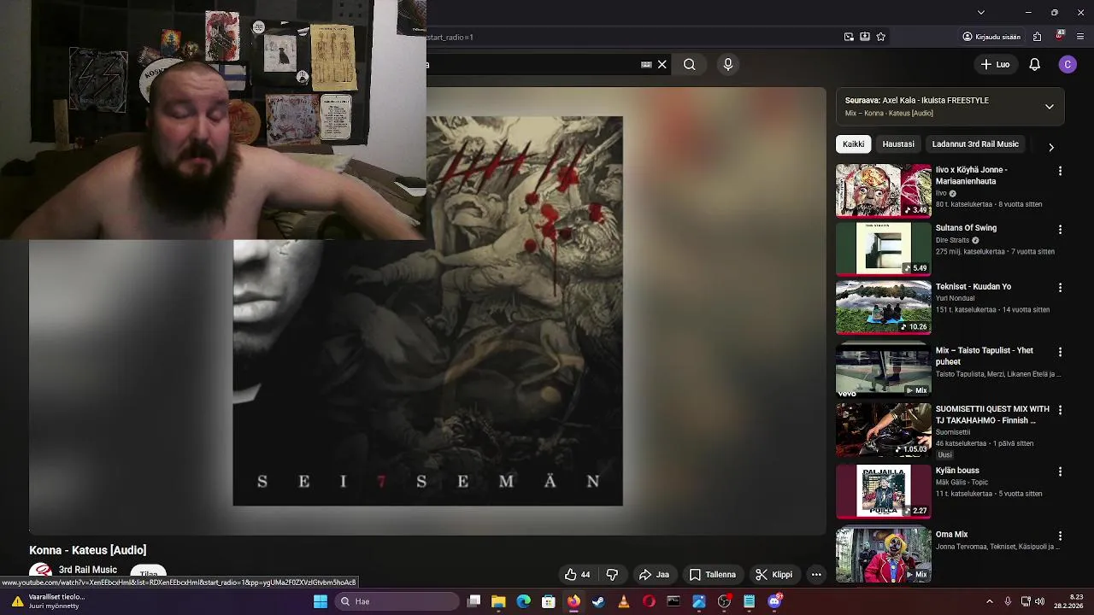Open Sultans Of Swing video thumbnail

pyautogui.click(x=884, y=249)
